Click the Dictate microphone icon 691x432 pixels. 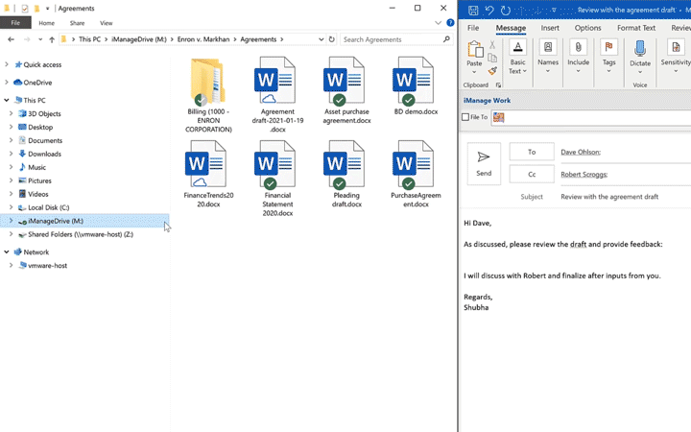coord(640,53)
